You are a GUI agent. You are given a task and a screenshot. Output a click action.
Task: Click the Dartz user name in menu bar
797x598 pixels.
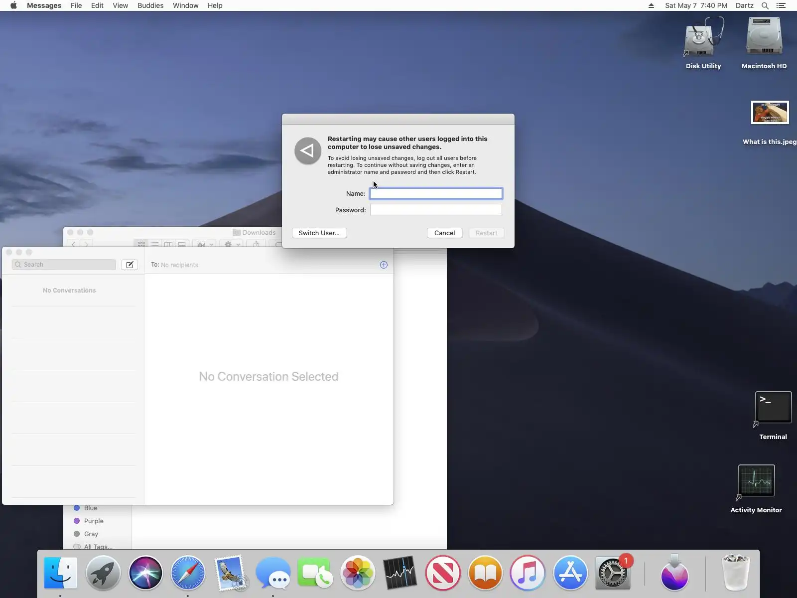tap(745, 5)
